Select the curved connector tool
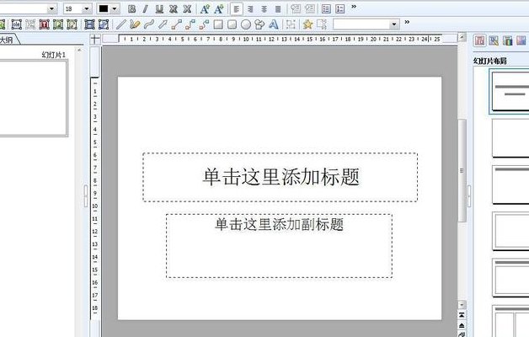 coord(204,24)
